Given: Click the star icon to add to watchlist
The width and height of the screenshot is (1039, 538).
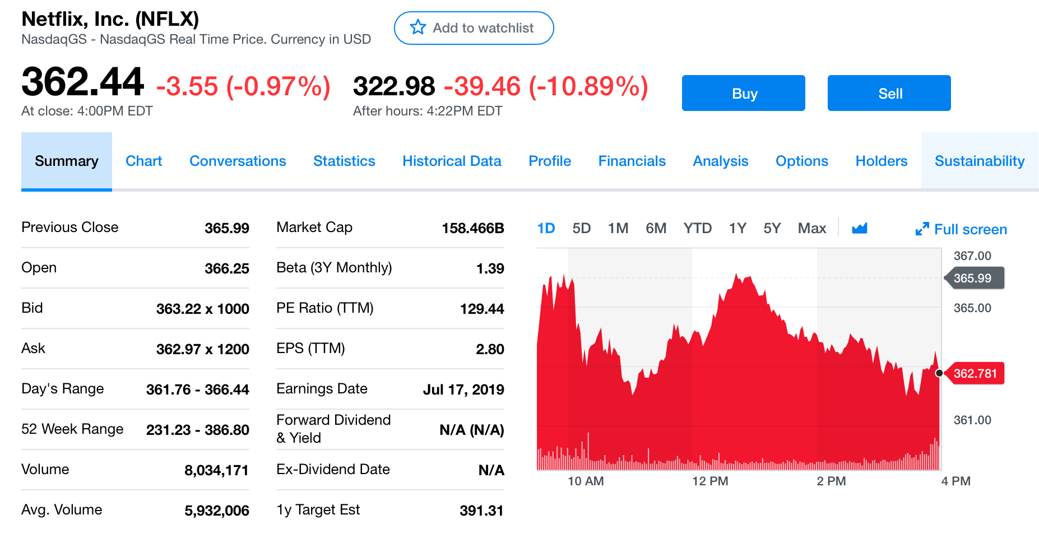Looking at the screenshot, I should coord(418,27).
